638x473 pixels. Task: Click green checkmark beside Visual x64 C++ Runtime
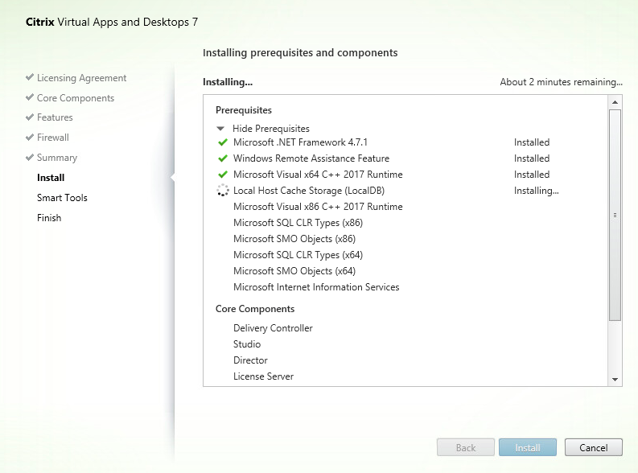click(223, 175)
